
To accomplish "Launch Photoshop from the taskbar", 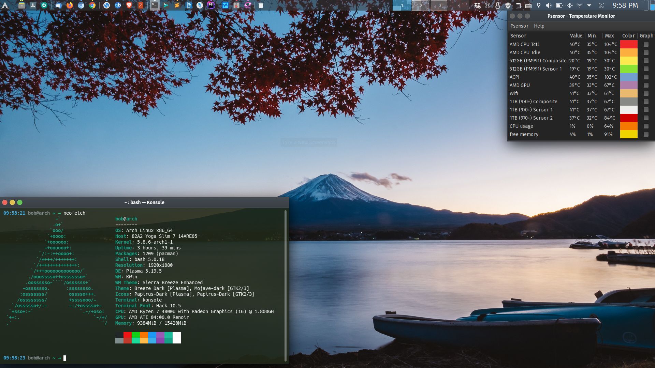I will click(x=210, y=5).
